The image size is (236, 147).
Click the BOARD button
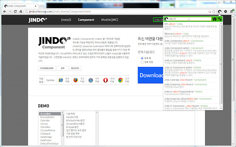click(75, 68)
